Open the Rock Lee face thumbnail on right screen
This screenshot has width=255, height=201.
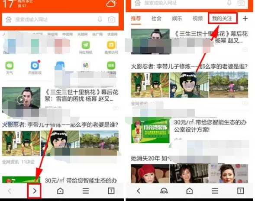pyautogui.click(x=189, y=85)
